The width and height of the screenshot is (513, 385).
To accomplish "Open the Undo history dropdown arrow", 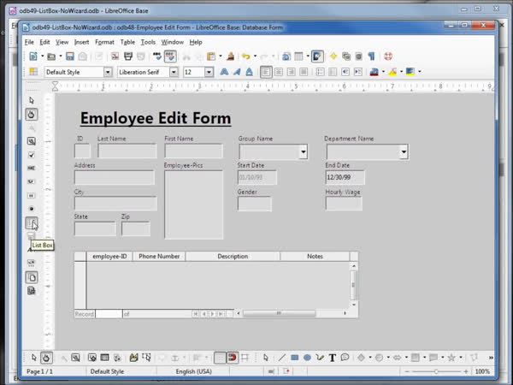I will click(255, 56).
